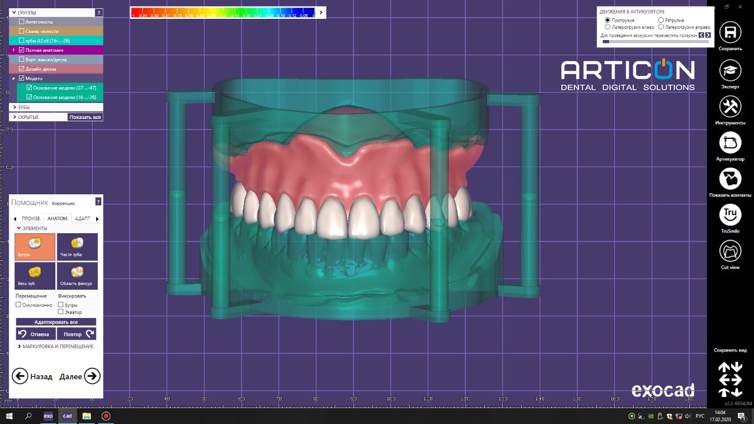Enable the Окклюзионно movement checkbox
754x424 pixels.
pyautogui.click(x=18, y=305)
